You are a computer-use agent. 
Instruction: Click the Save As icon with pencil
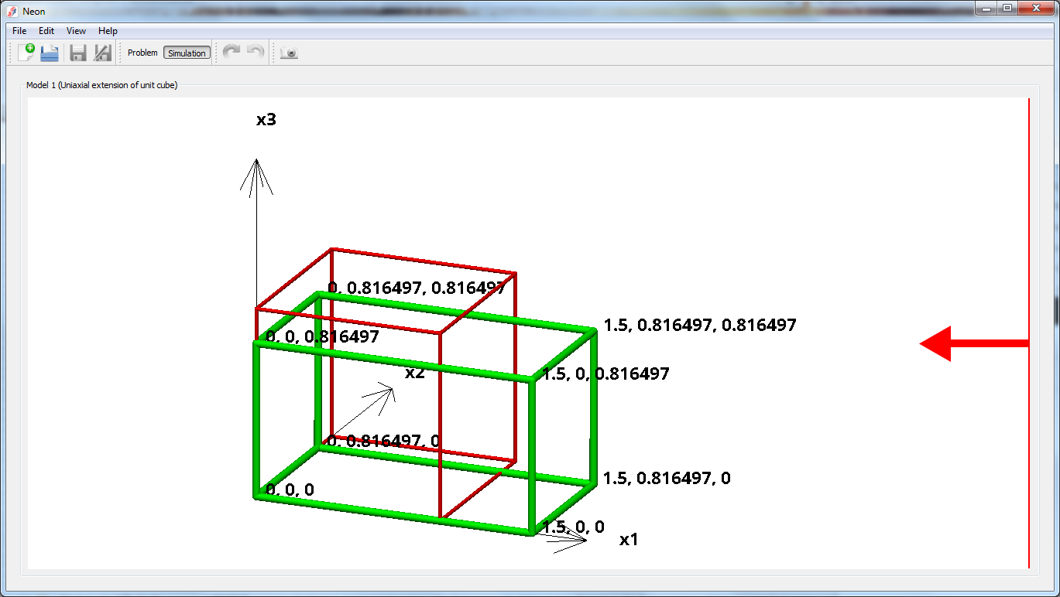[102, 53]
